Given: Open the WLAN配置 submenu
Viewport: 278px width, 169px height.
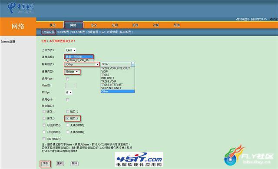Looking at the screenshot, I should pos(78,32).
